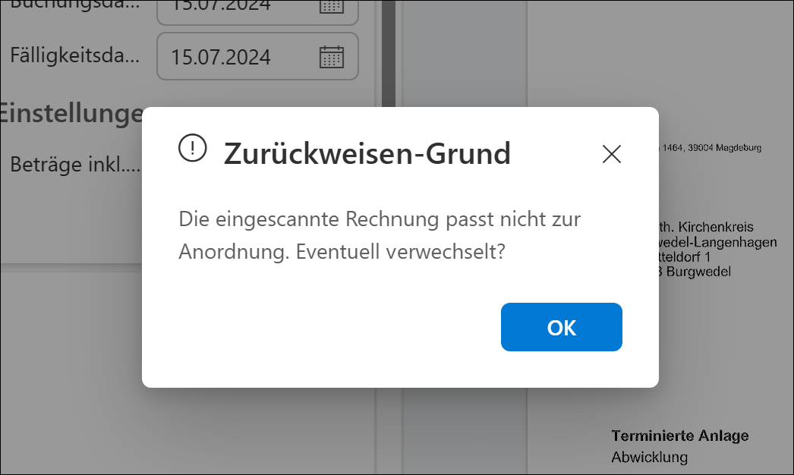Viewport: 794px width, 475px height.
Task: Click the Zurückweisen-Grund dialog title
Action: pyautogui.click(x=367, y=154)
